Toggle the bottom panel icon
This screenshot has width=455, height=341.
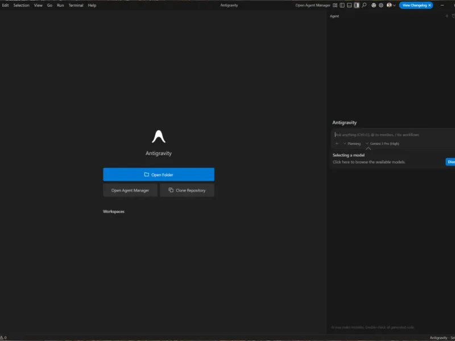click(349, 5)
